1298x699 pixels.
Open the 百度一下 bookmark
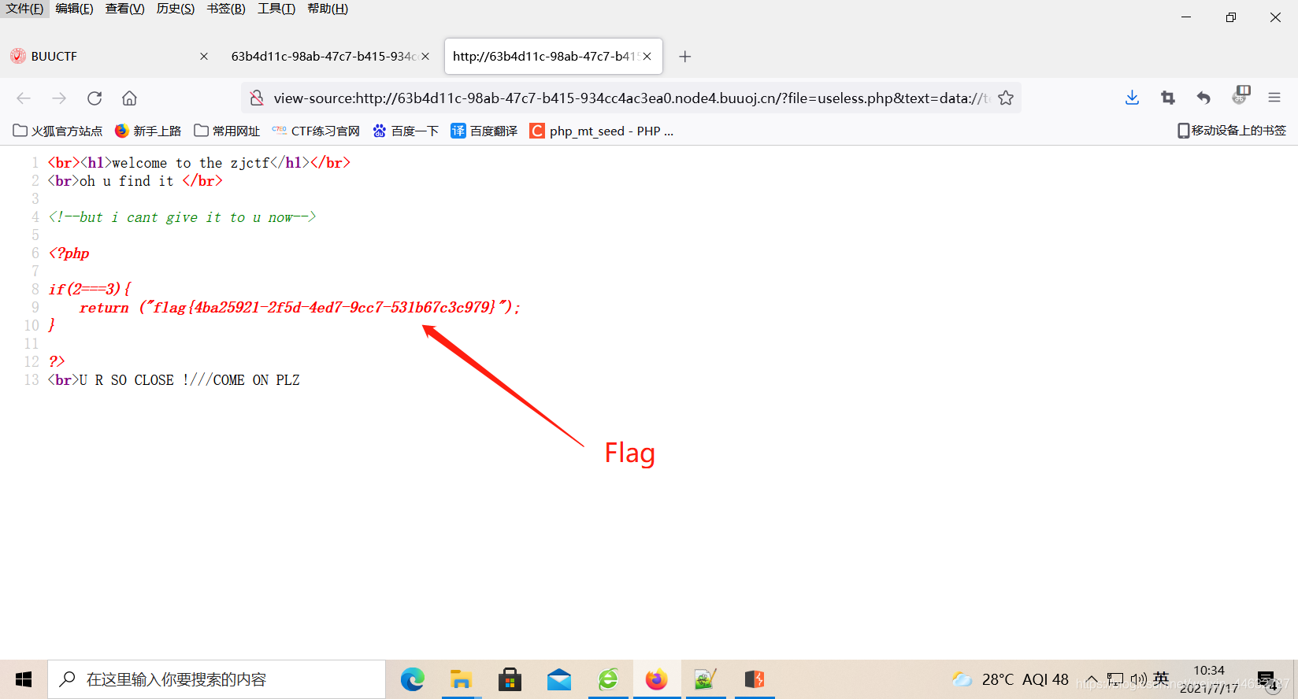[406, 131]
